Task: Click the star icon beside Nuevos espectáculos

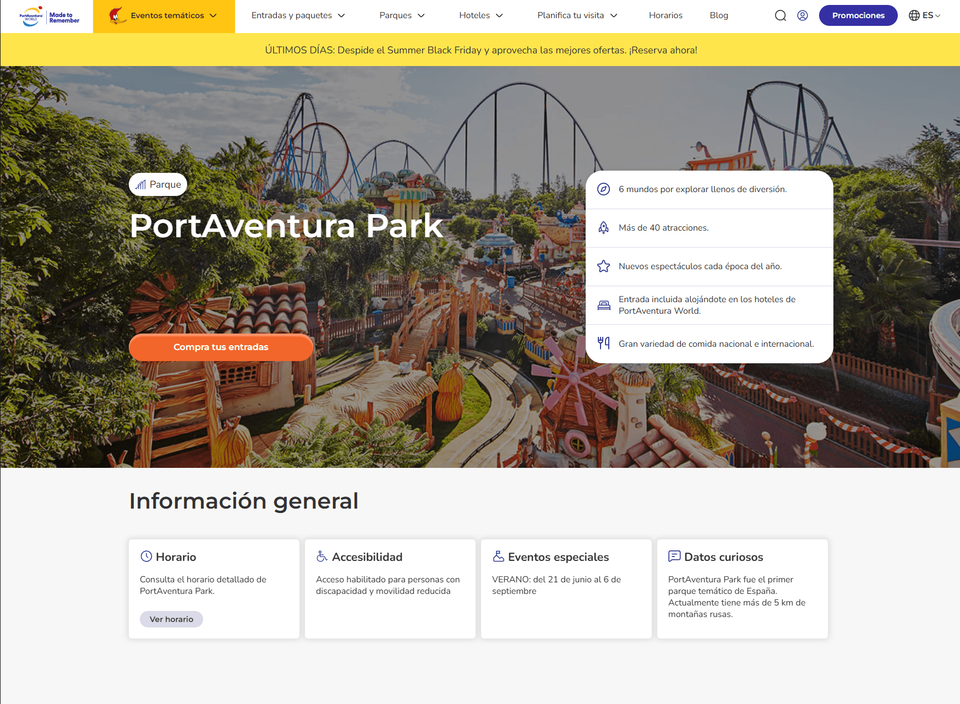Action: [x=604, y=266]
